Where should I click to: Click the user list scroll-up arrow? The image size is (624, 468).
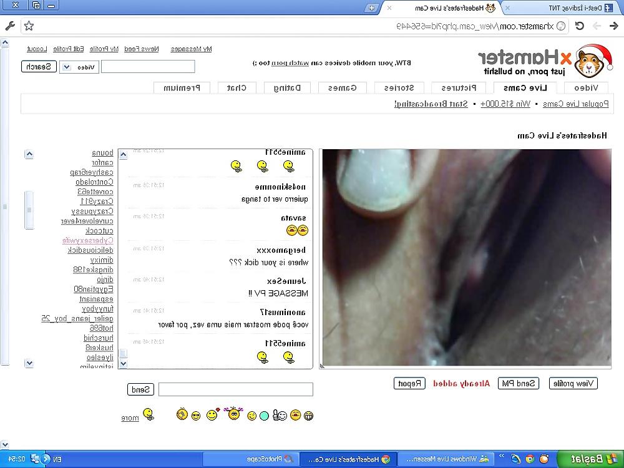[x=29, y=154]
